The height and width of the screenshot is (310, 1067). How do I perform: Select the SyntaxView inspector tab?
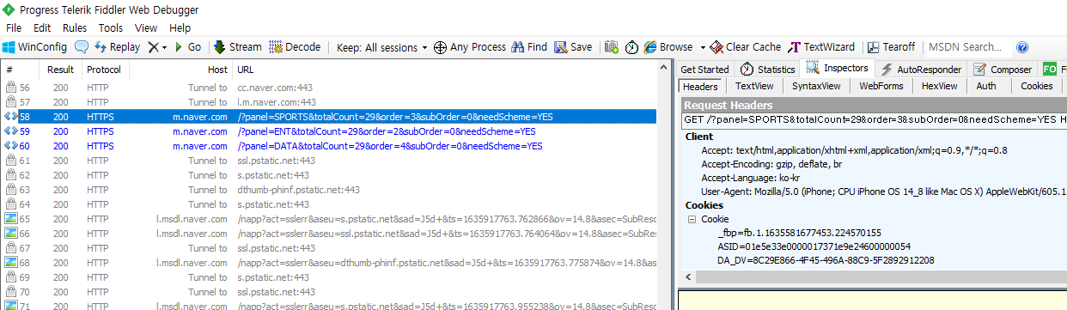(x=816, y=86)
